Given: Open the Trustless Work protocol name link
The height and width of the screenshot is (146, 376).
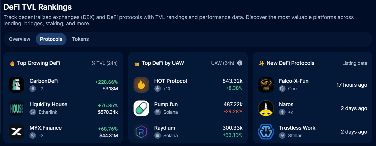Looking at the screenshot, I should (297, 128).
